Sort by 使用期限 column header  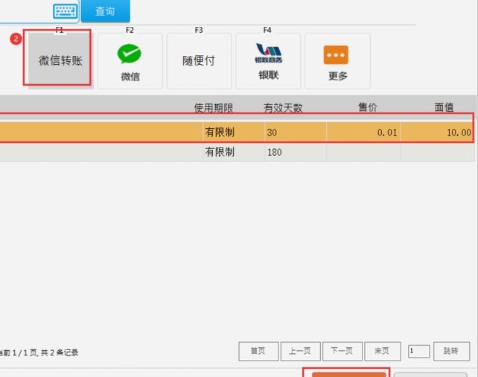point(214,107)
